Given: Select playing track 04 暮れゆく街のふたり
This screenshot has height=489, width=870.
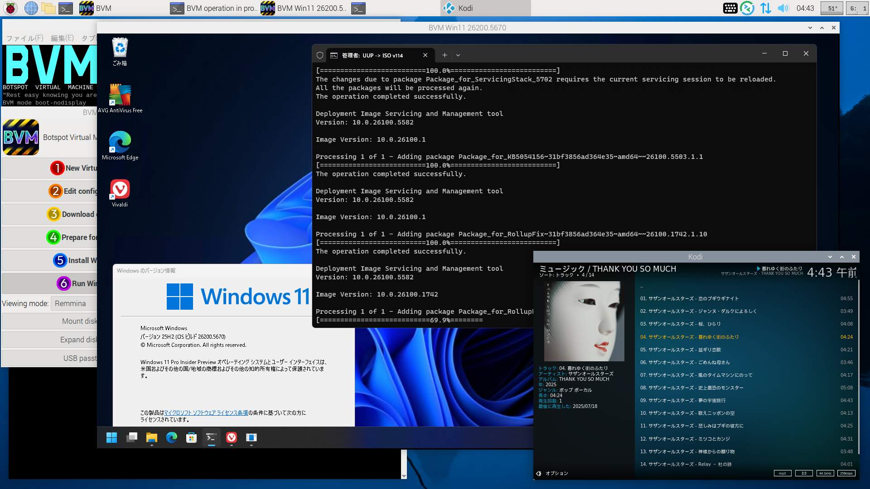Looking at the screenshot, I should [746, 337].
